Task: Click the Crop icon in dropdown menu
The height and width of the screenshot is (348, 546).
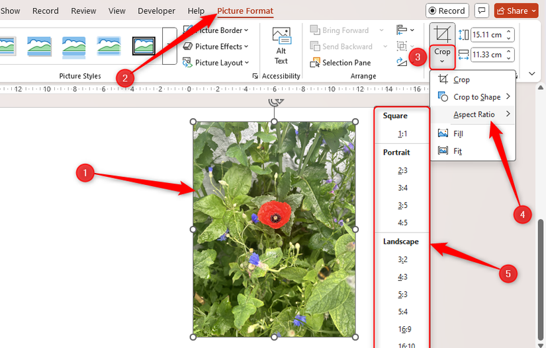Action: [443, 79]
